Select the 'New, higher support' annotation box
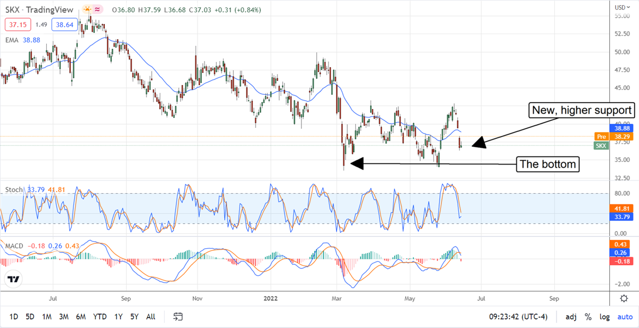The image size is (639, 328). (x=581, y=111)
